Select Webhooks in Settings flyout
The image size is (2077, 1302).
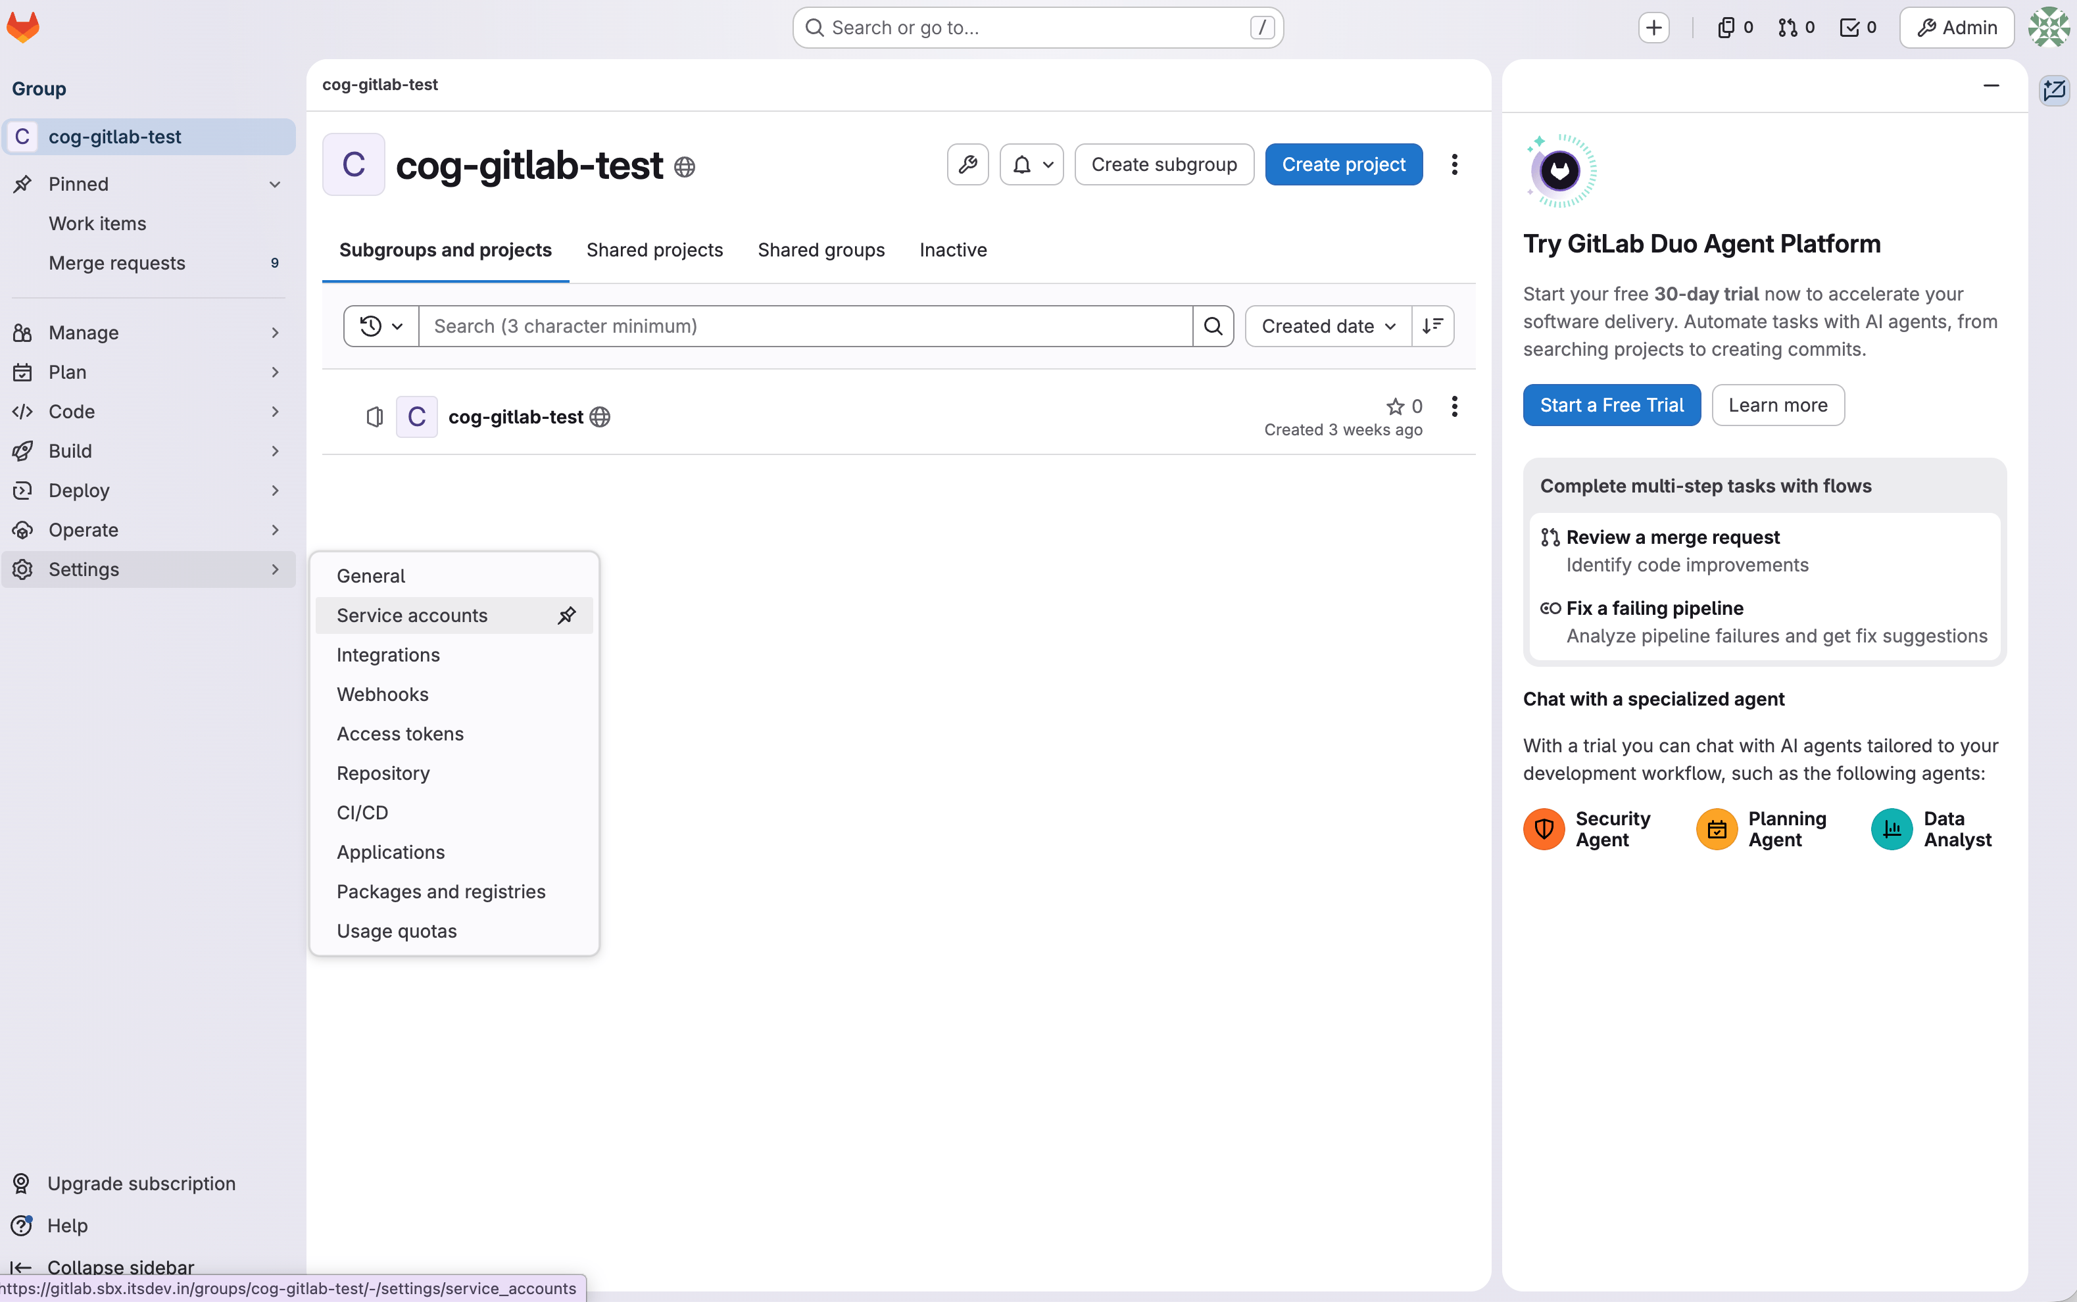point(454,695)
